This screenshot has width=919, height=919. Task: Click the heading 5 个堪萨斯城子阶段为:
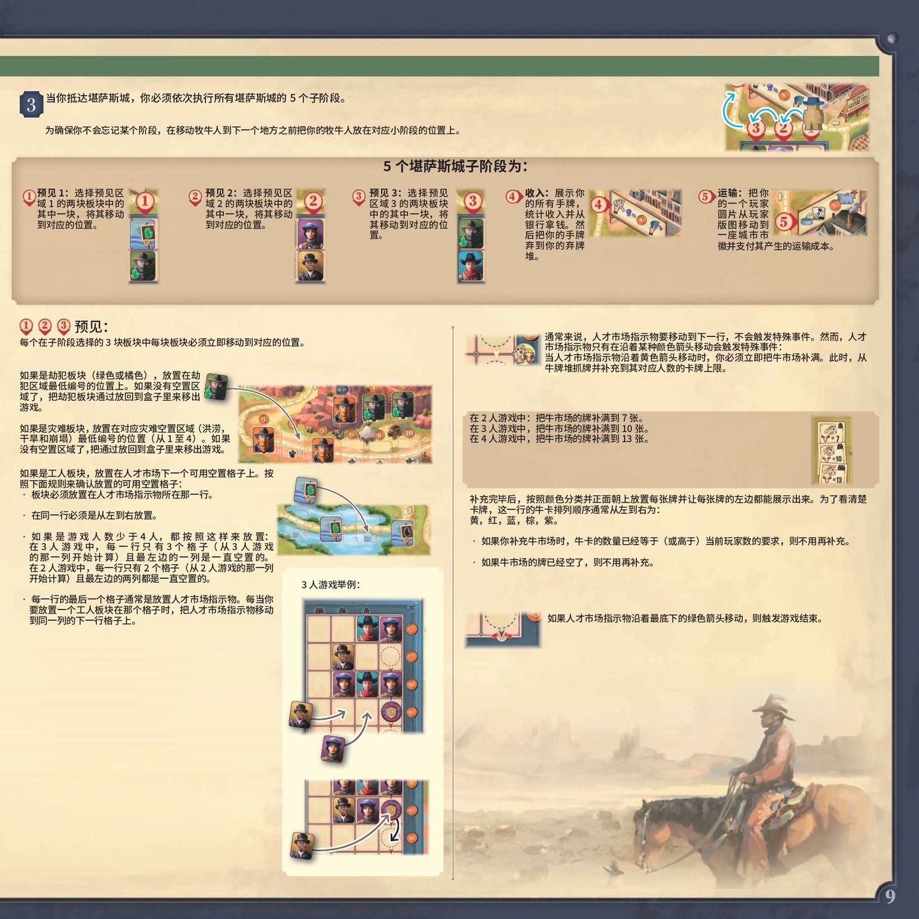455,167
